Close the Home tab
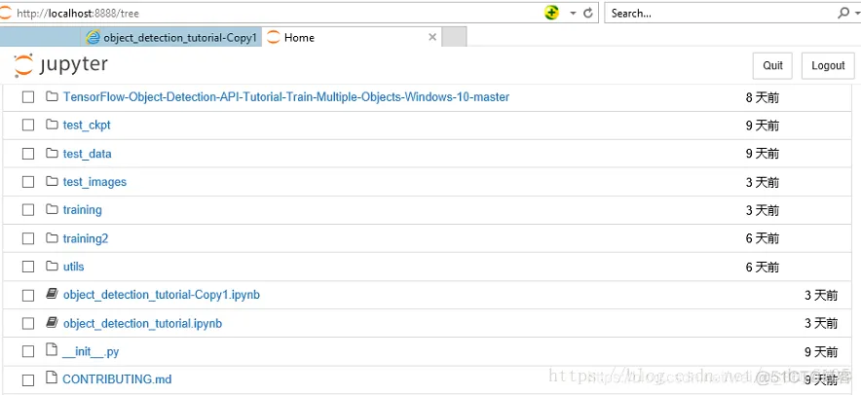Image resolution: width=861 pixels, height=395 pixels. 432,37
